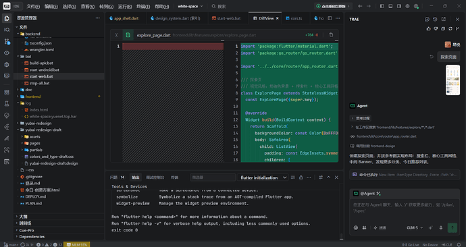
Task: Open the GLM-5 model selector
Action: pos(415,227)
